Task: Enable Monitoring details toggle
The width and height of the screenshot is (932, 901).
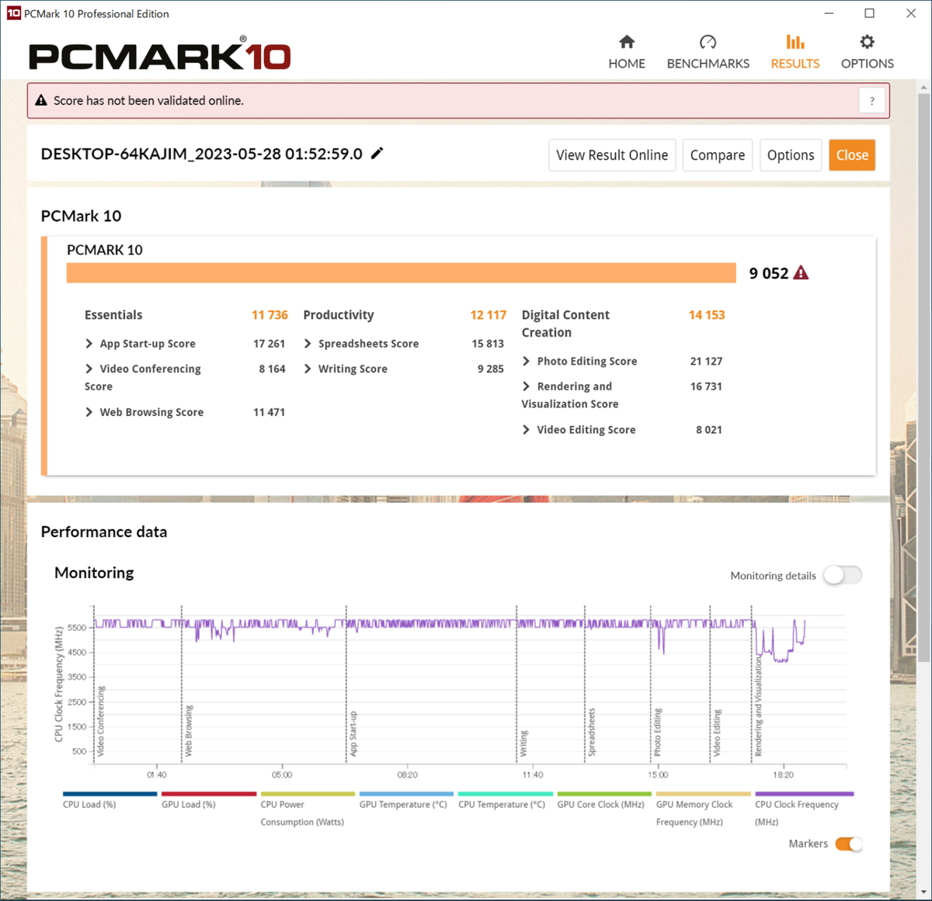Action: point(843,575)
